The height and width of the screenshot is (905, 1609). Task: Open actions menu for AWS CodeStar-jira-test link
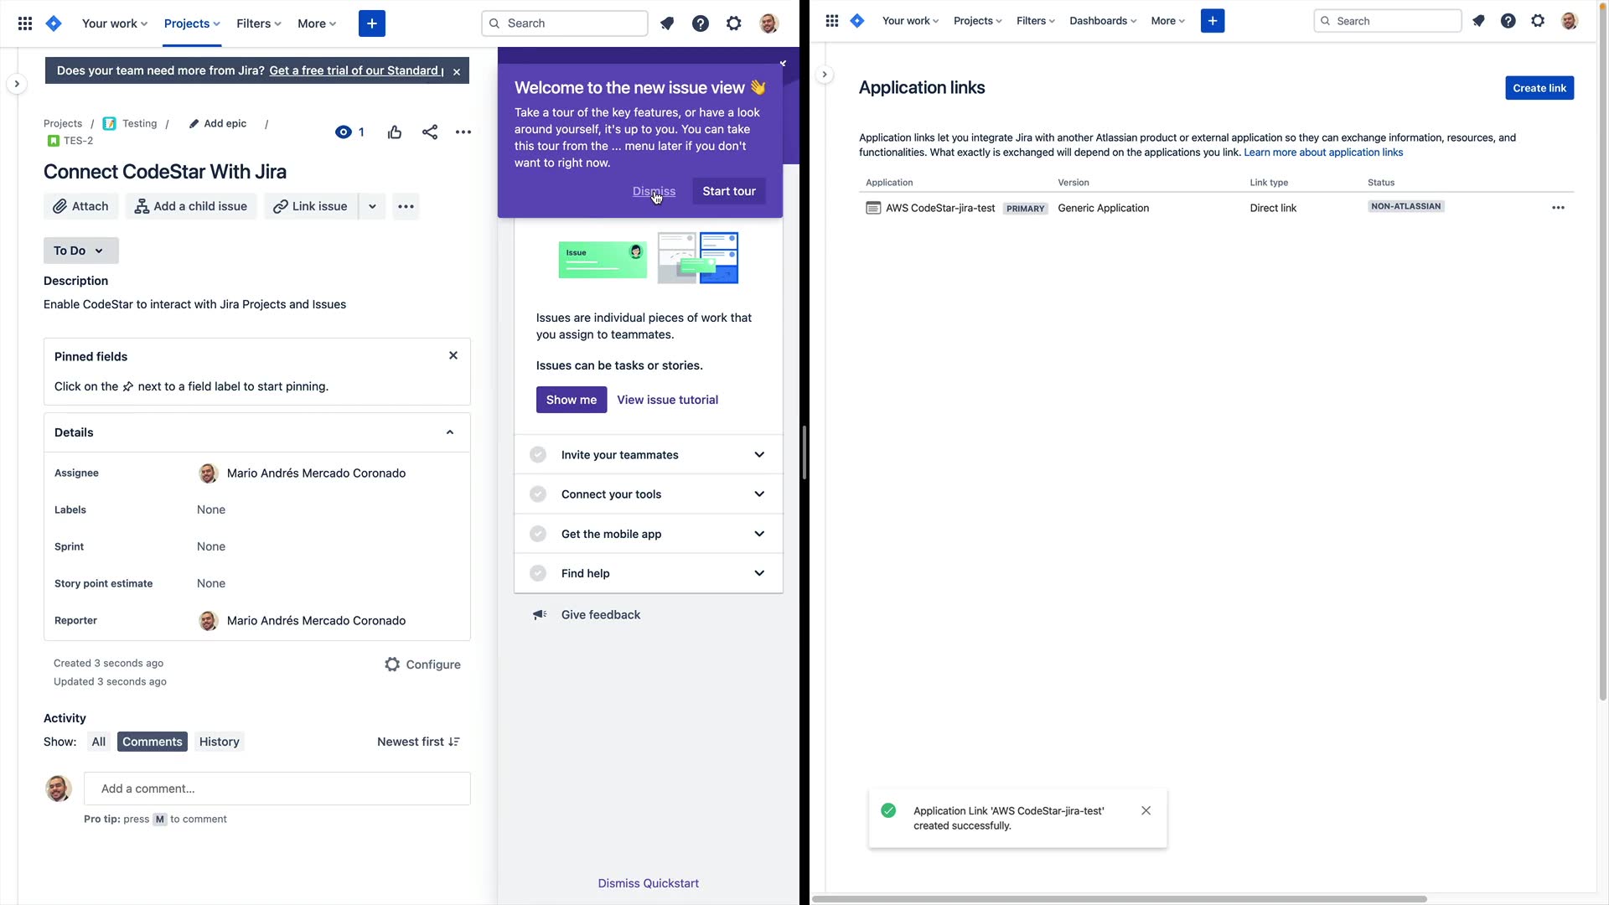[x=1558, y=208]
